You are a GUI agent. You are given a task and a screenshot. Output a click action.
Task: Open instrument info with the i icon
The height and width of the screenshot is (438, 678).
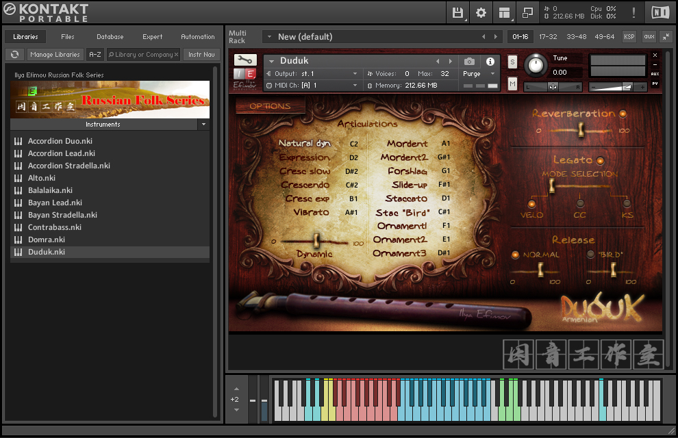tap(490, 62)
